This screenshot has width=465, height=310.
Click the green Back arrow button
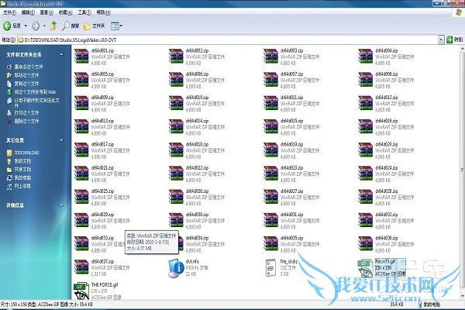tap(8, 26)
